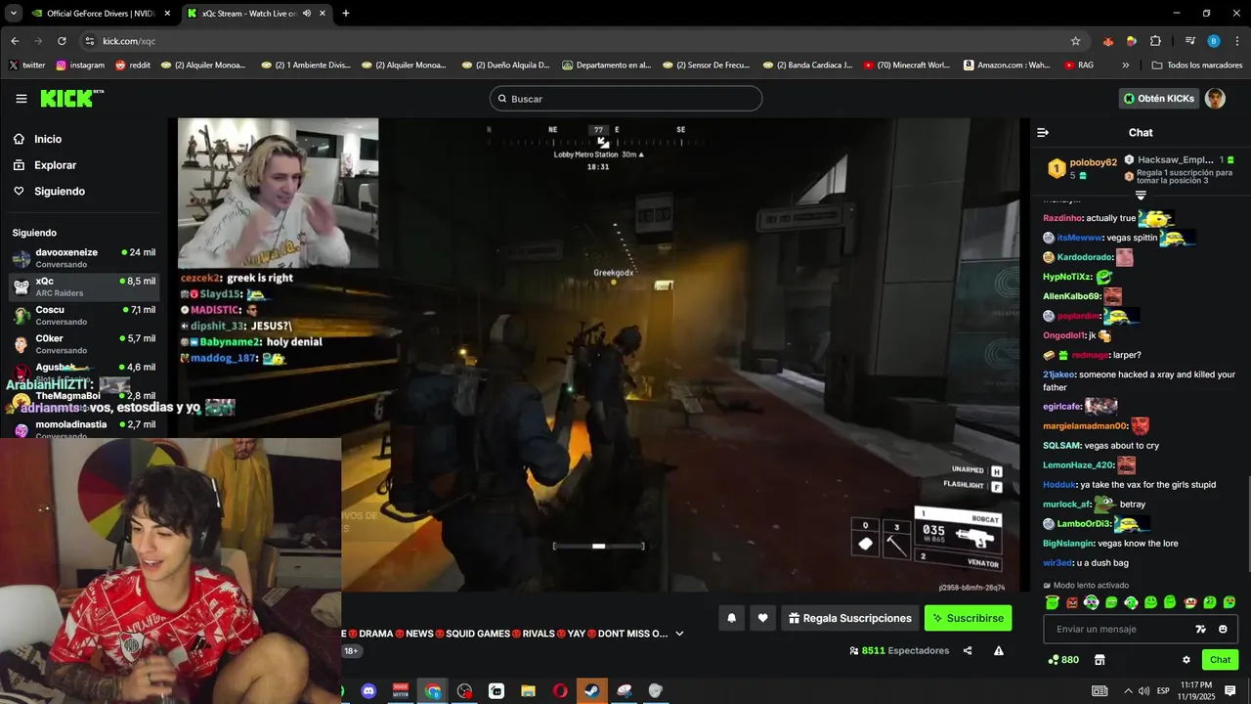
Task: Open davooxeneize channel in following list
Action: (x=84, y=258)
